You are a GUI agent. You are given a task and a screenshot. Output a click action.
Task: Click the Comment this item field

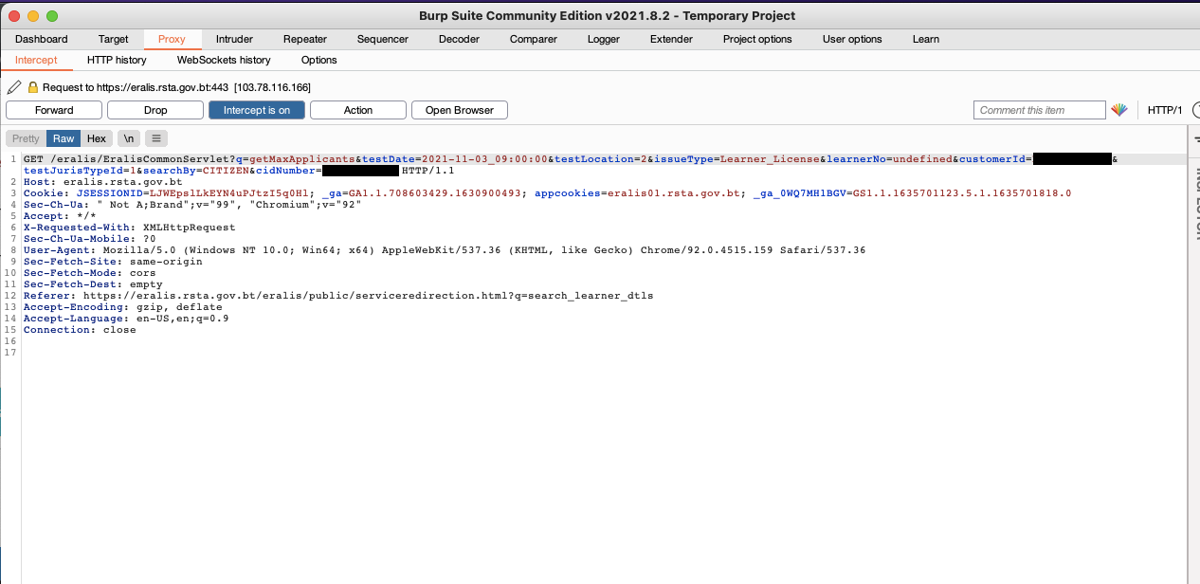(1040, 110)
